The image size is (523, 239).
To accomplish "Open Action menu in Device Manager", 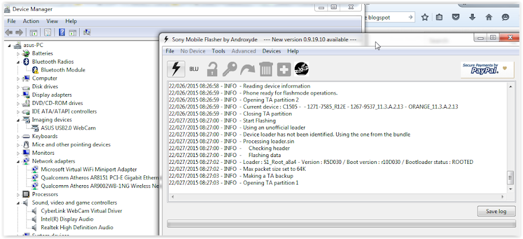I will [x=31, y=21].
